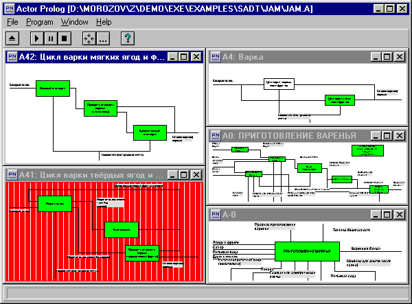Screen dimensions: 412x304
Task: Click the PN system icon of Actor Prolog main window
Action: [x=10, y=8]
